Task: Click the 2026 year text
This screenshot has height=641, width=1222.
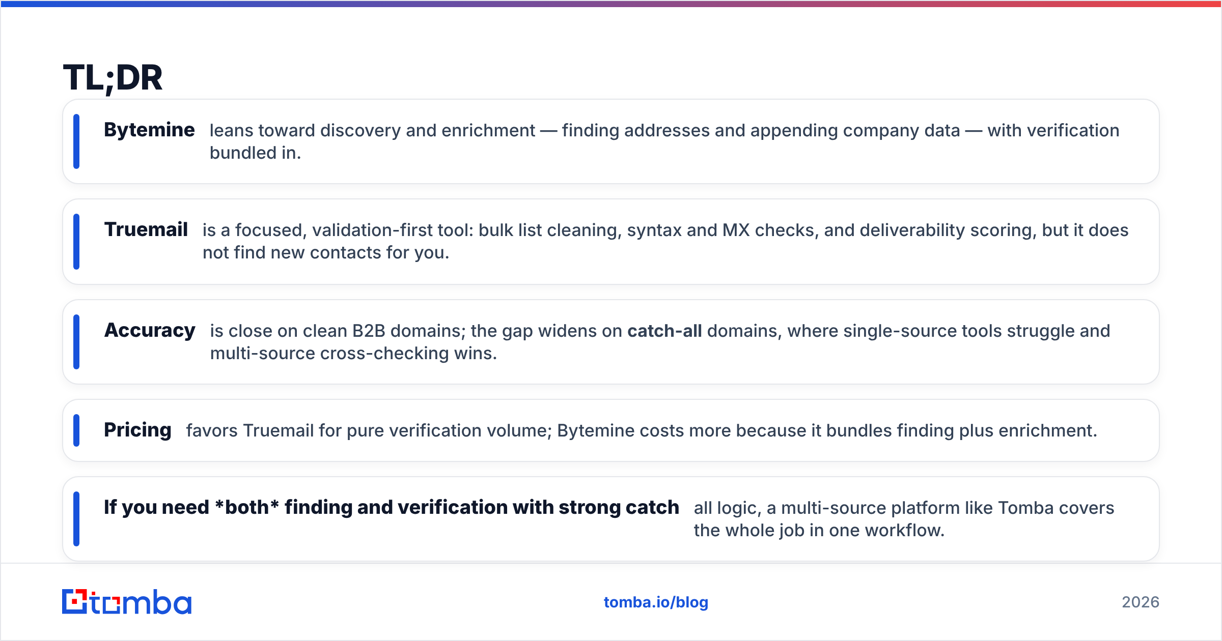Action: (x=1141, y=602)
